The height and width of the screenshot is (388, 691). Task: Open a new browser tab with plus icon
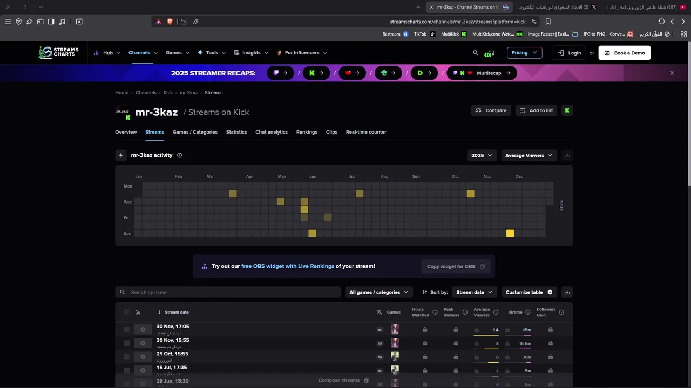[418, 7]
